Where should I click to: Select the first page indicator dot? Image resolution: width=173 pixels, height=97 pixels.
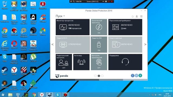[x=95, y=76]
